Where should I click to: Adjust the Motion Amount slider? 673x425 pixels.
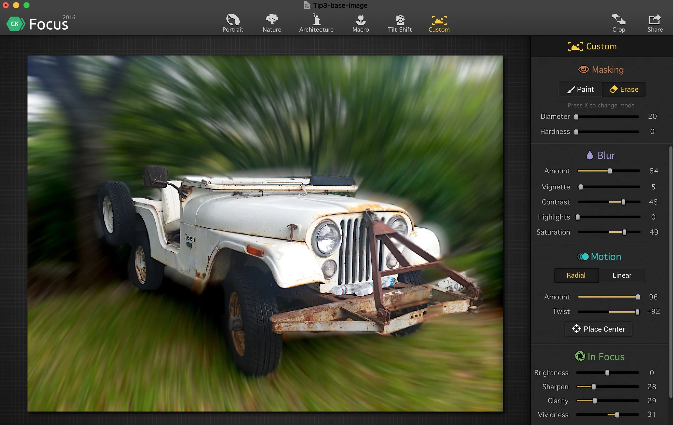(609, 297)
